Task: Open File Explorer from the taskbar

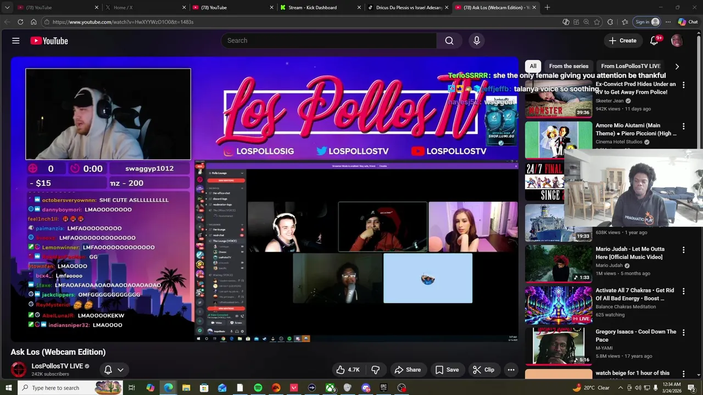Action: click(186, 388)
